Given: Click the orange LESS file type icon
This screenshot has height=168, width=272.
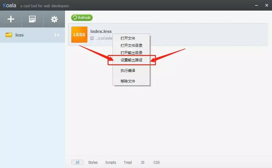Looking at the screenshot, I should (79, 34).
